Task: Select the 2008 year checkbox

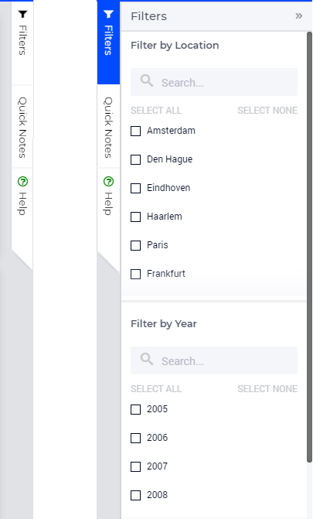Action: pyautogui.click(x=136, y=496)
